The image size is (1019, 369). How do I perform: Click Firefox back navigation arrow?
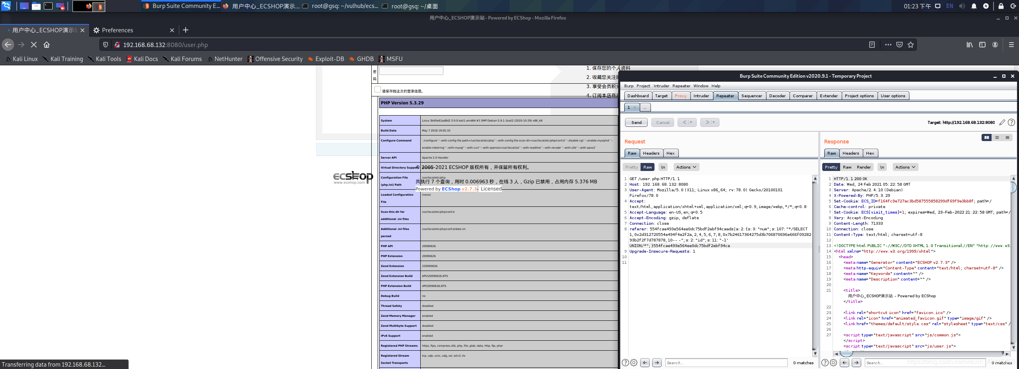8,45
